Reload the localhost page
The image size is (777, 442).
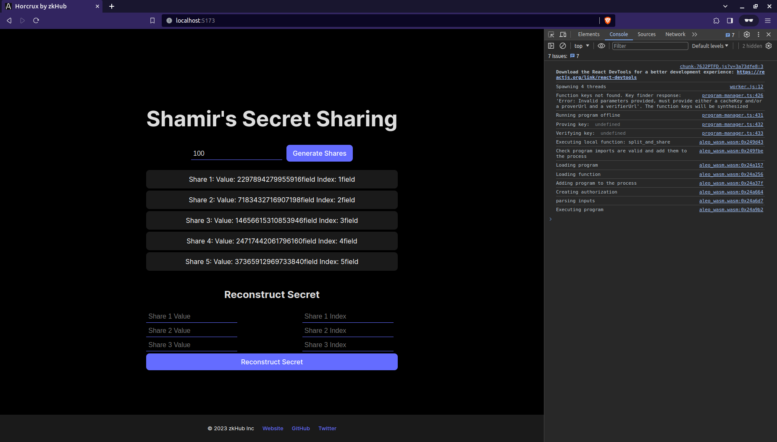(x=36, y=20)
